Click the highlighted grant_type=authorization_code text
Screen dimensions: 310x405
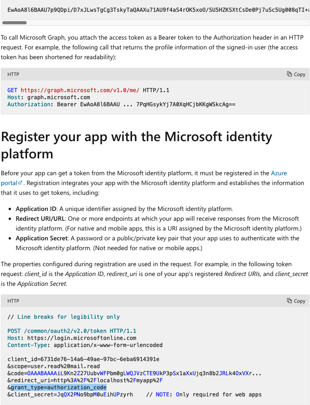pyautogui.click(x=59, y=387)
